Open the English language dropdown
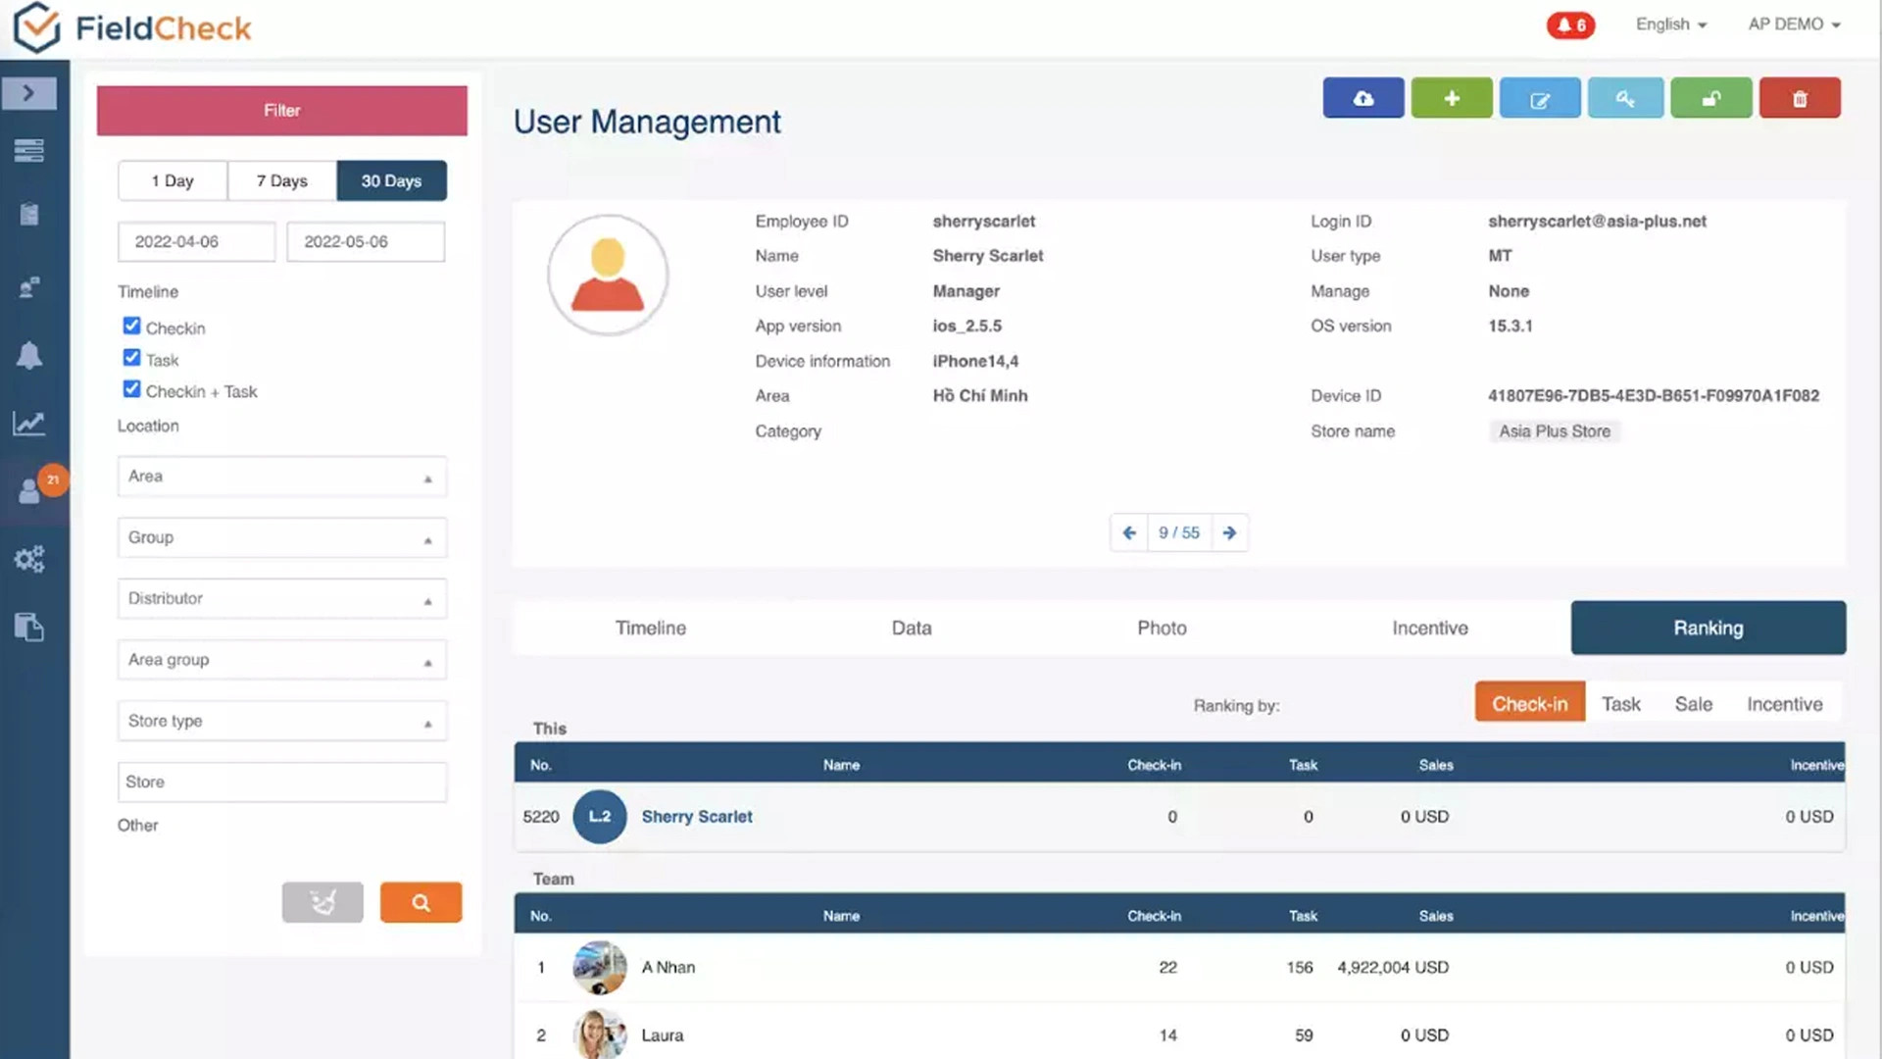This screenshot has height=1059, width=1882. pos(1671,25)
